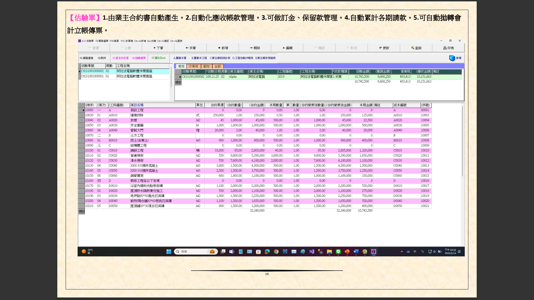Open the 查詢 search function
Viewport: 534px width, 300px height.
416,48
